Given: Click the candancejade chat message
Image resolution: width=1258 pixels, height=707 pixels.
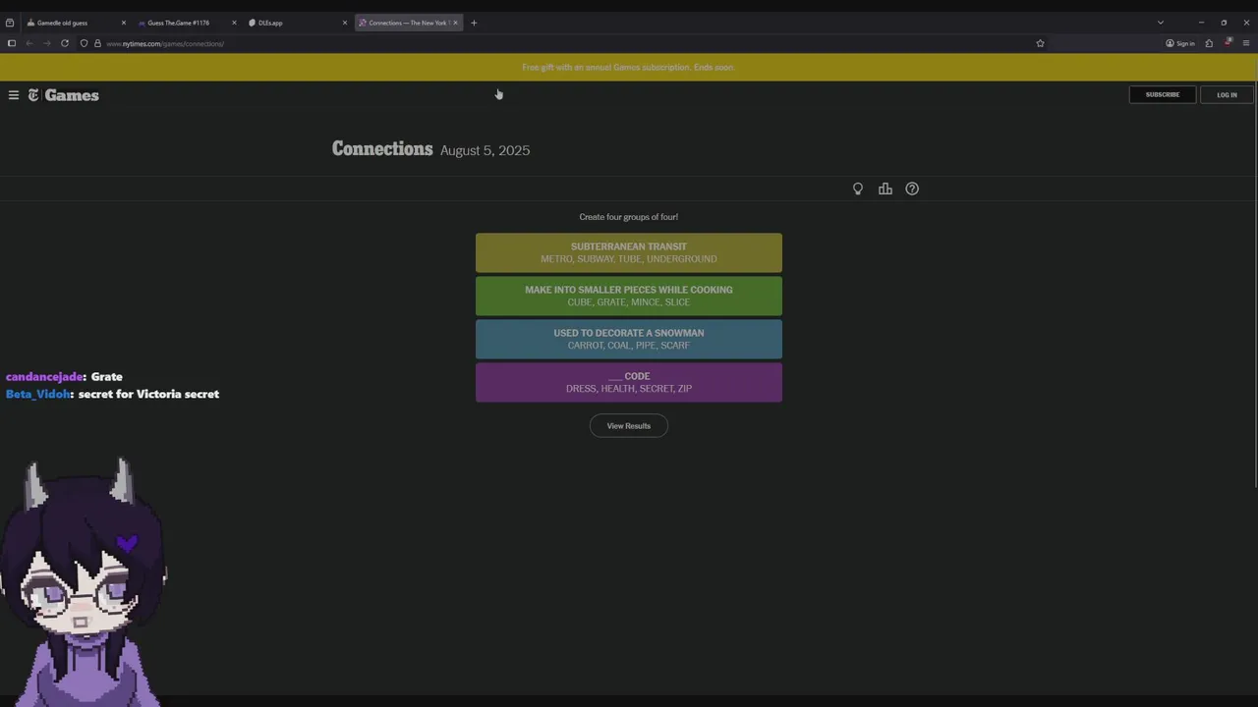Looking at the screenshot, I should (x=64, y=377).
